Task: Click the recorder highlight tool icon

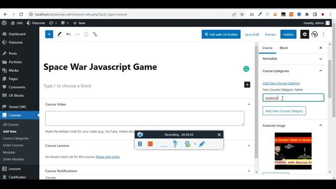Action: (175, 144)
